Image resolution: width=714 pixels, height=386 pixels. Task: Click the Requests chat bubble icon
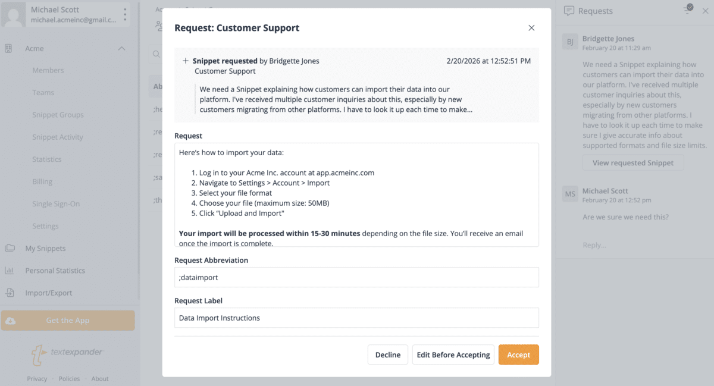[569, 11]
